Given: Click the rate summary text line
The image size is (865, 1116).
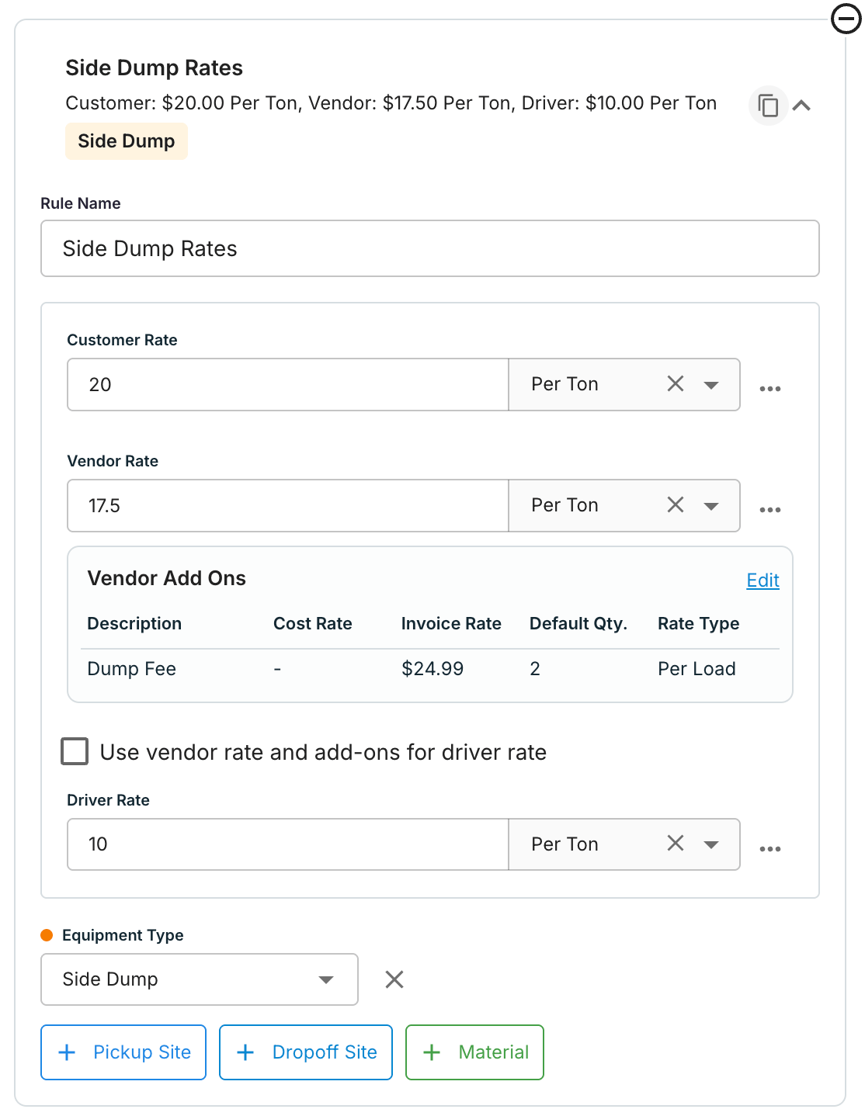Looking at the screenshot, I should pyautogui.click(x=391, y=103).
